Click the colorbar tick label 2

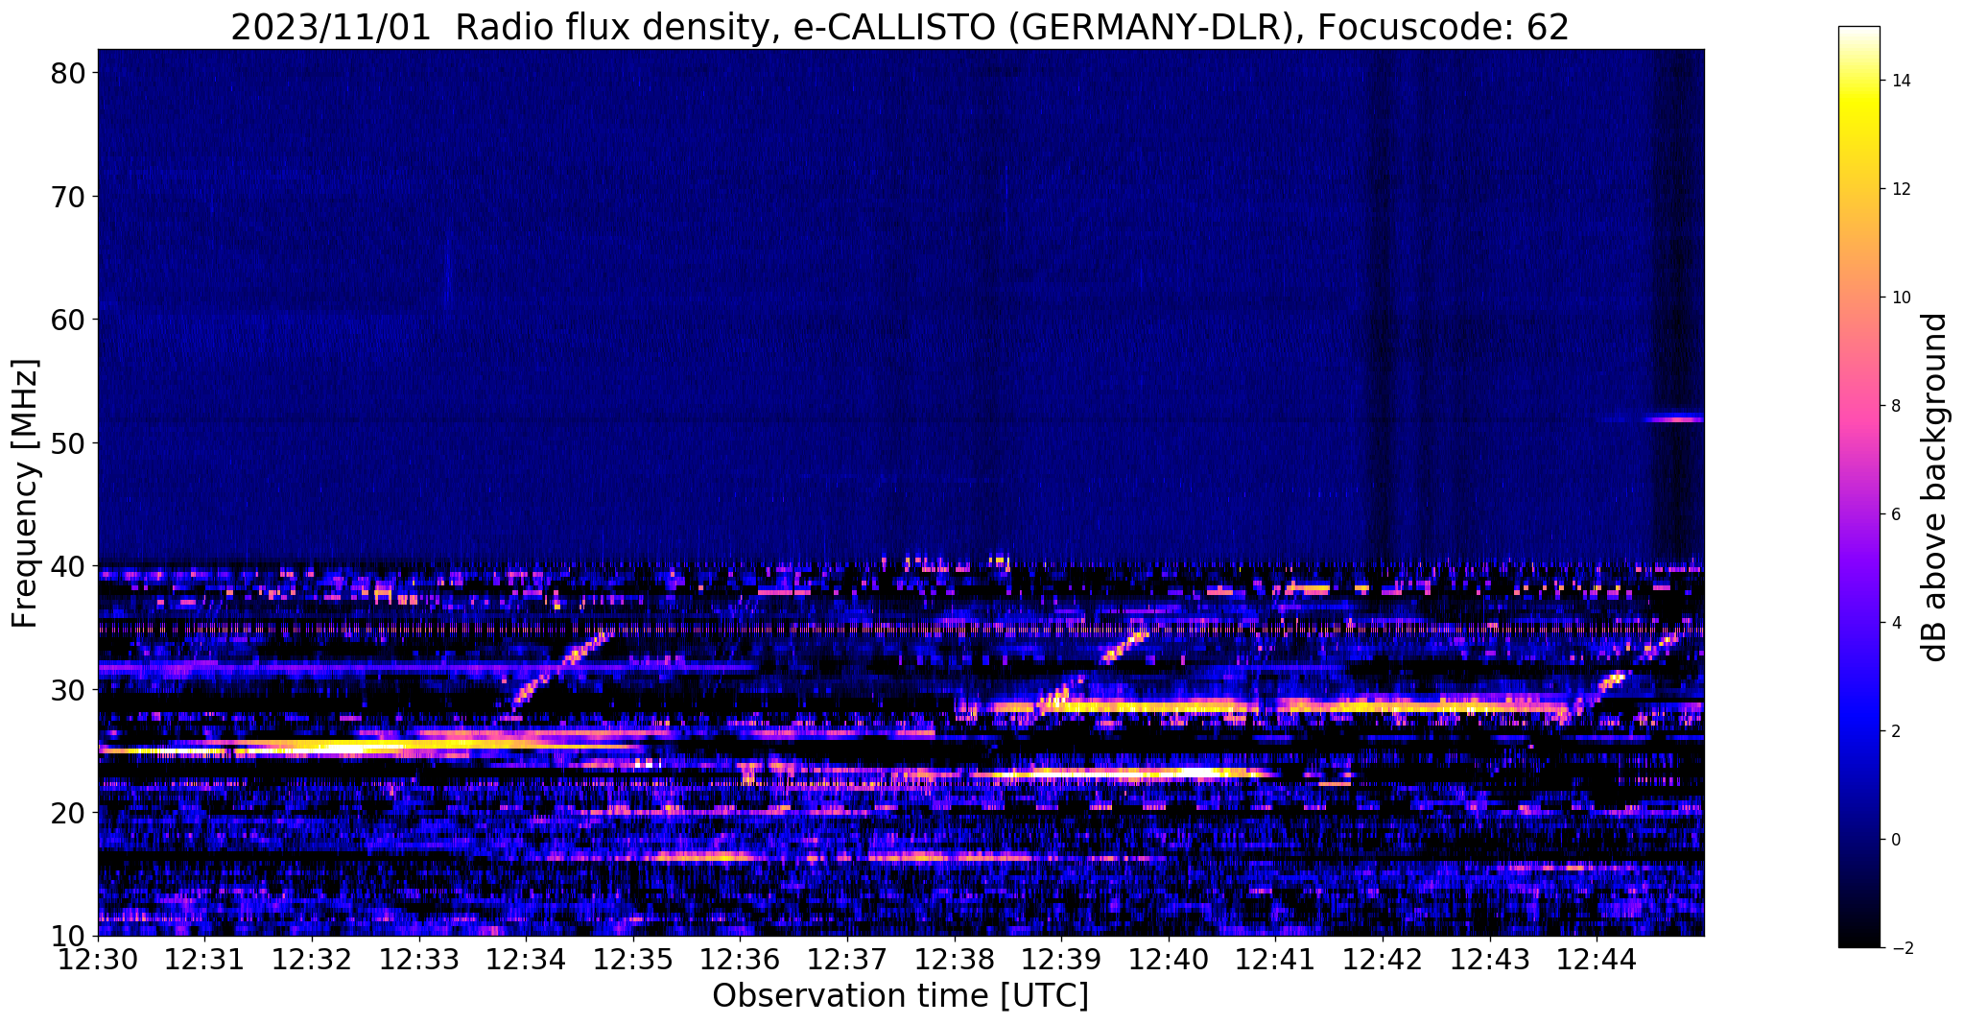pyautogui.click(x=1896, y=731)
